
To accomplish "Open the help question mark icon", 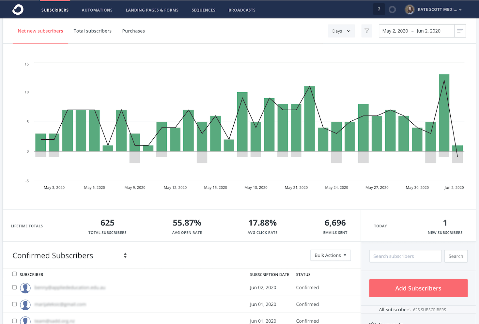I will point(379,9).
